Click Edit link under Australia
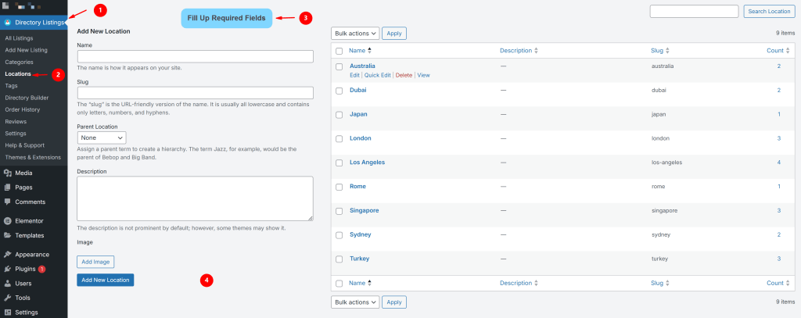Image resolution: width=801 pixels, height=318 pixels. click(354, 75)
